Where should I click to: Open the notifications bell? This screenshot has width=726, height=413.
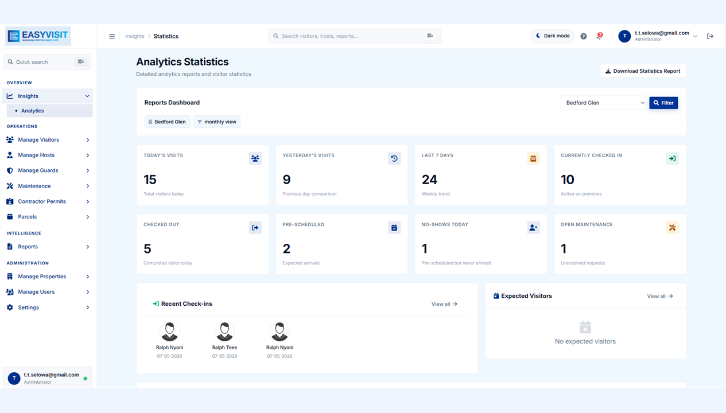pos(599,36)
